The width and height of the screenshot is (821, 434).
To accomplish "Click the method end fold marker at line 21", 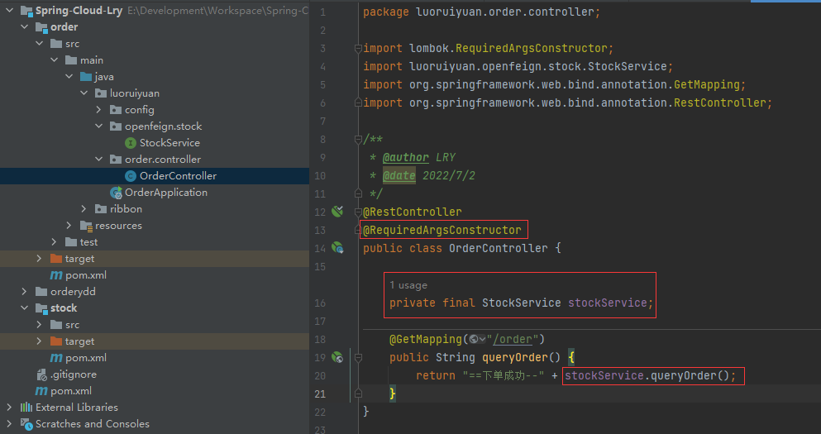I will (358, 393).
